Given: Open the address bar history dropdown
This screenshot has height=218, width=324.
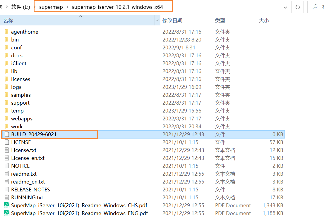Looking at the screenshot, I should point(285,7).
